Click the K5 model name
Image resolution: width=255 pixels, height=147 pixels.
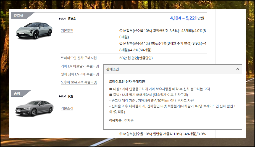(71, 96)
